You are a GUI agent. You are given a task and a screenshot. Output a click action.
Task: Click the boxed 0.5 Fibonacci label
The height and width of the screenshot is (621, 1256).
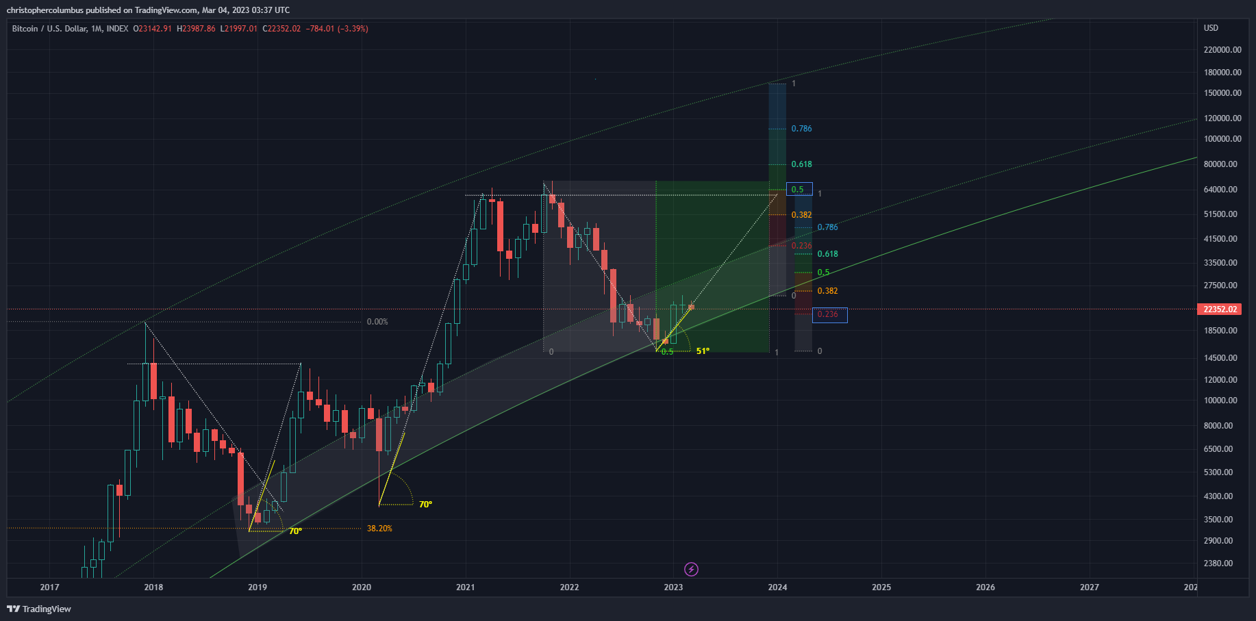click(800, 190)
